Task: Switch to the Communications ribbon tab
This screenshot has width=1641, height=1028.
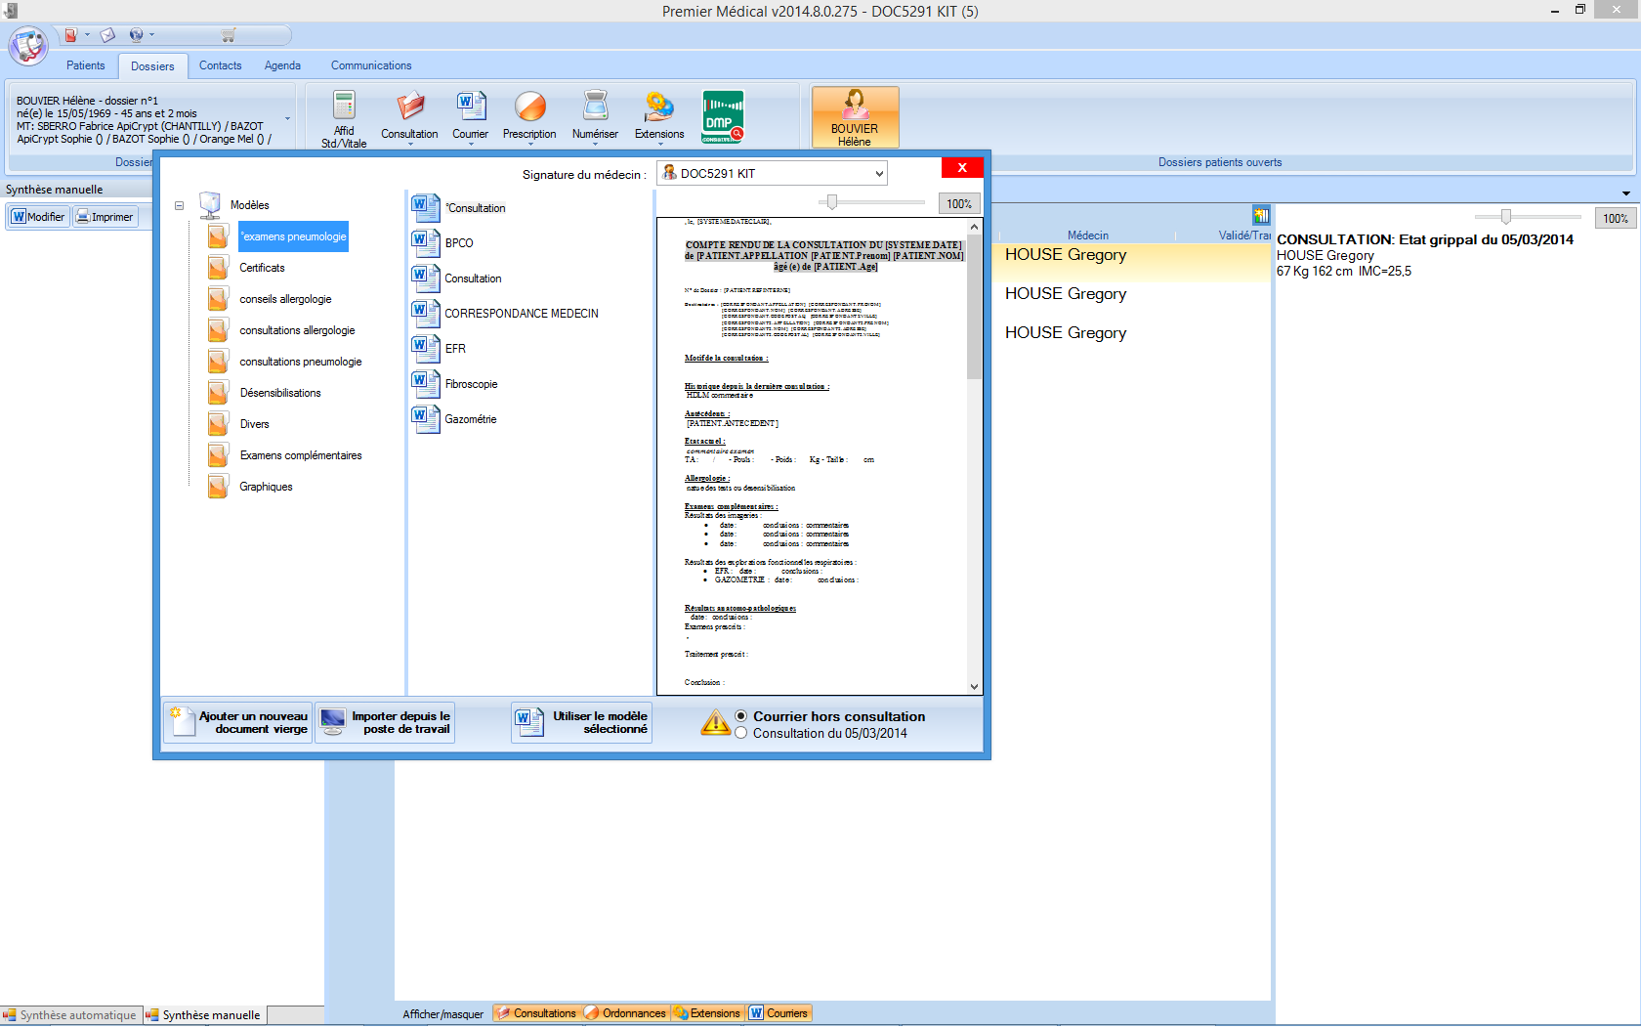Action: 371,65
